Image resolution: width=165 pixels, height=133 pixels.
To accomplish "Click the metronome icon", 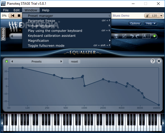I will click(x=147, y=16).
